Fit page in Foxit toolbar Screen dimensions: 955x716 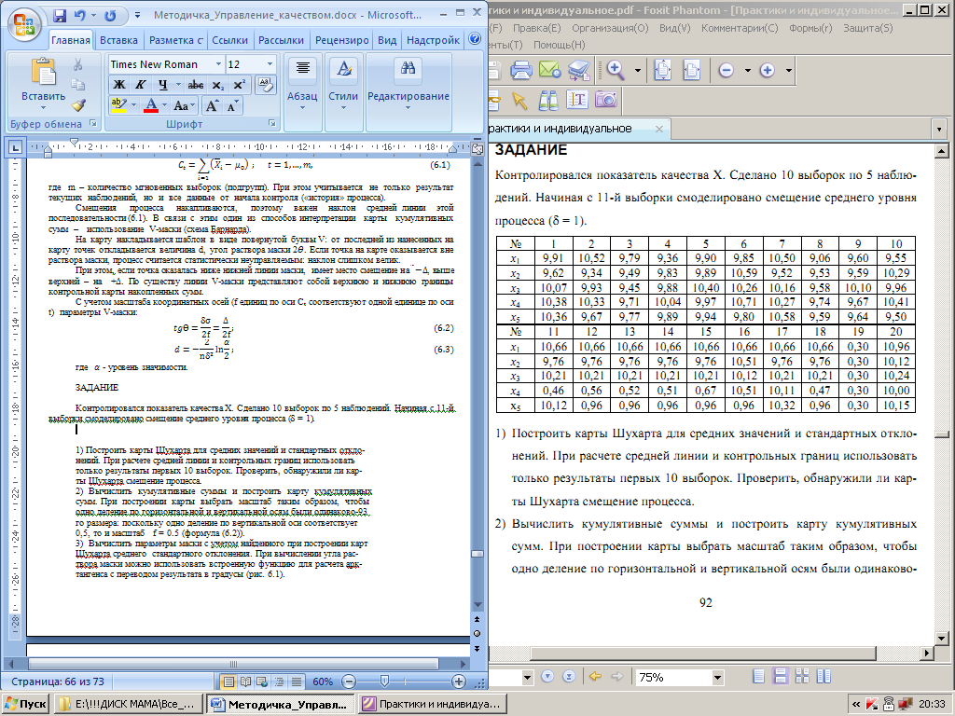click(663, 70)
